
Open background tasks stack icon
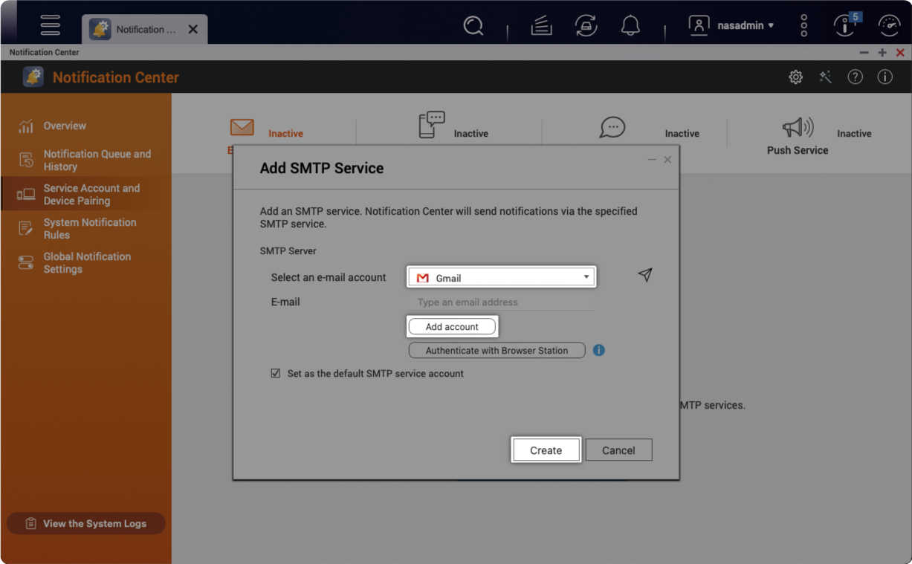click(542, 26)
